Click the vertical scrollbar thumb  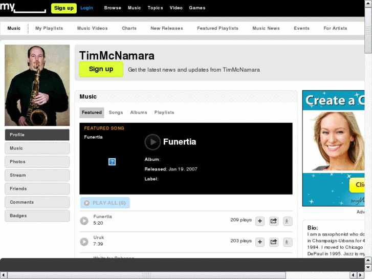(x=368, y=30)
